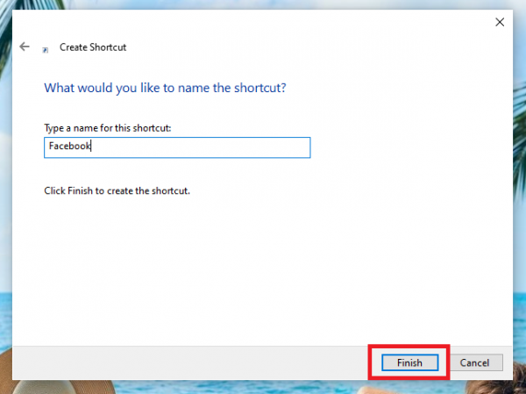Click the 'Click Finish to create the shortcut.' text
Screen dimensions: 526x394
point(117,190)
